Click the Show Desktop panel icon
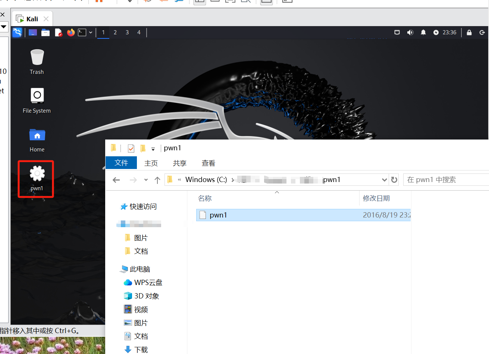The image size is (489, 354). [x=33, y=32]
